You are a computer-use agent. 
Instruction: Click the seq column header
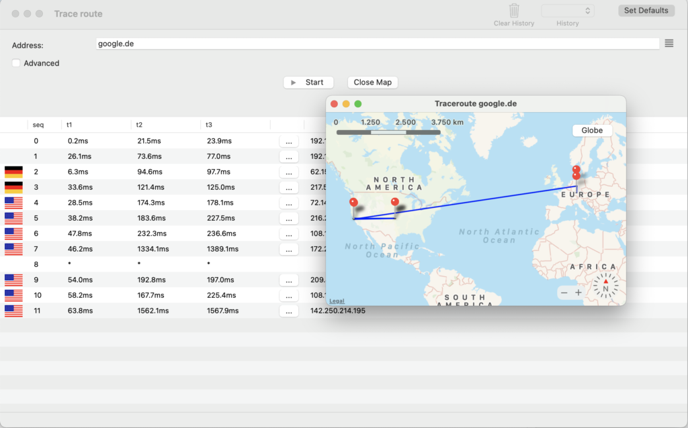coord(38,125)
